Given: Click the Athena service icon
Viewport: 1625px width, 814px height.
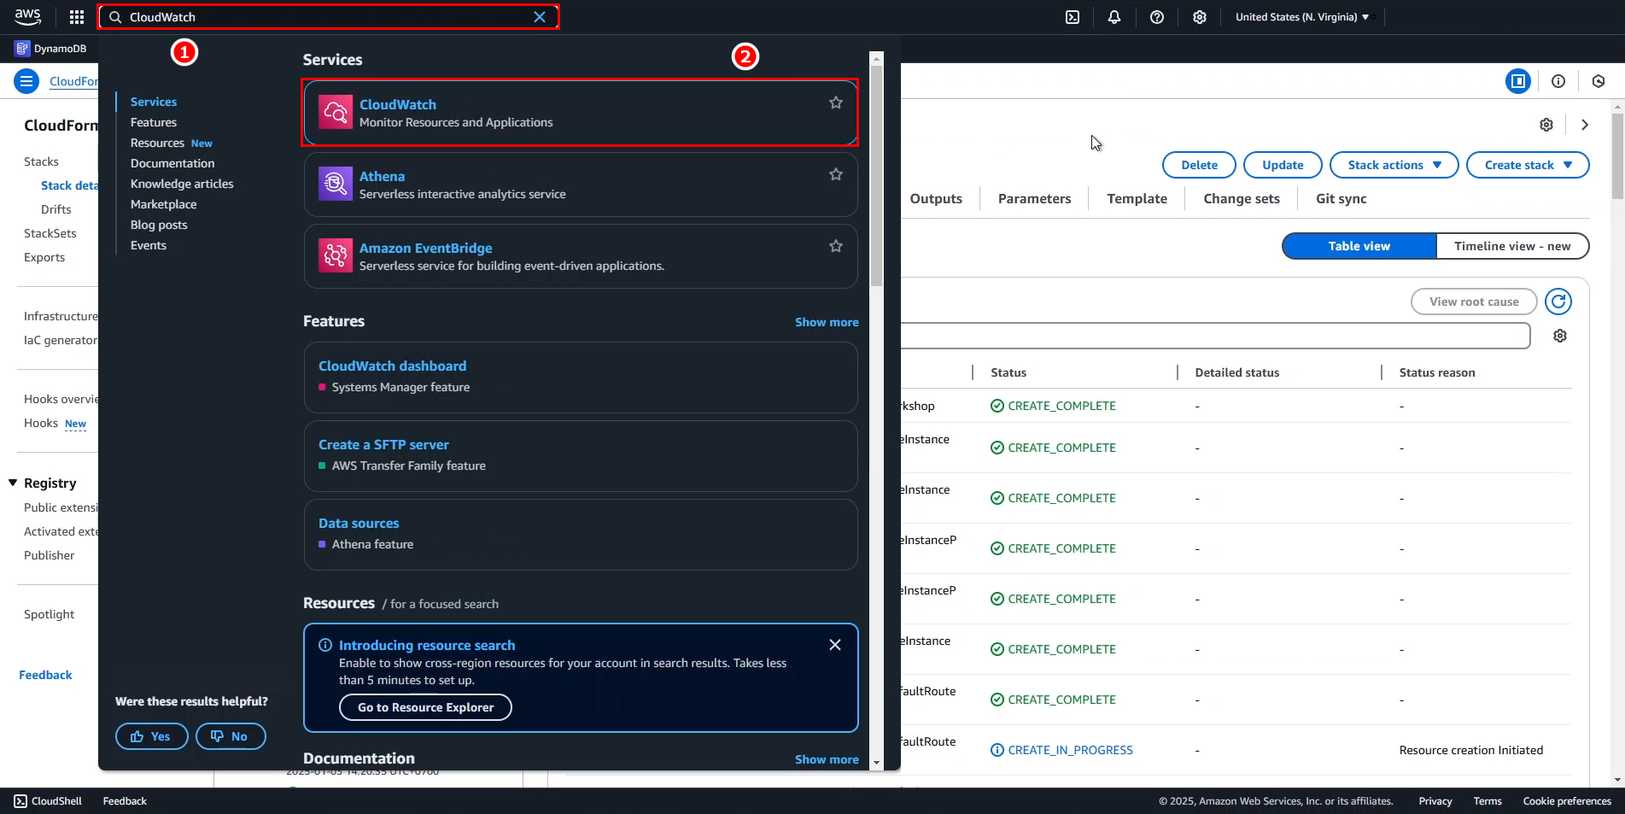Looking at the screenshot, I should [x=336, y=184].
